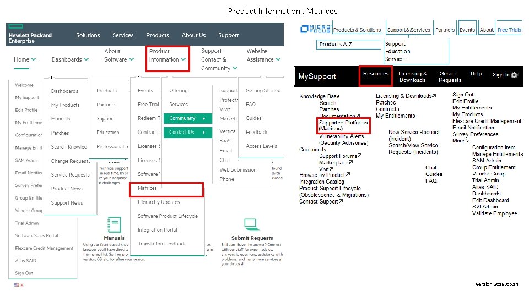Image resolution: width=529 pixels, height=297 pixels.
Task: Open About Us in HPE top bar
Action: coord(193,35)
